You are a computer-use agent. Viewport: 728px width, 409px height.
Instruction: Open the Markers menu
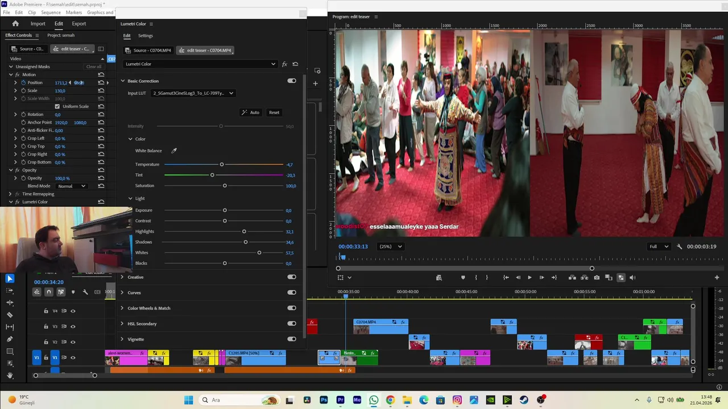click(73, 12)
